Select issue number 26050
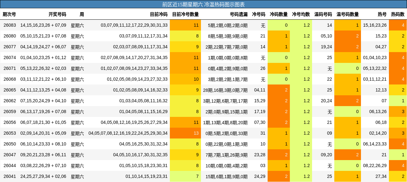 [10, 144]
